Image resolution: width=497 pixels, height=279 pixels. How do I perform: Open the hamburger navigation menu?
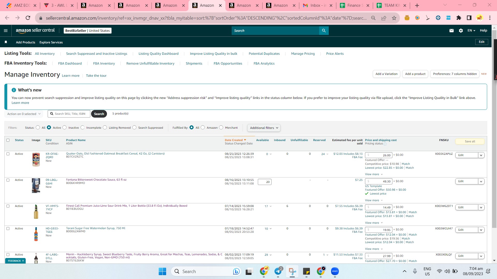tap(6, 30)
